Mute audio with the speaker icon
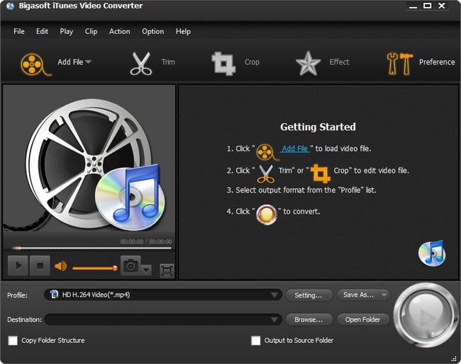The image size is (461, 364). 60,266
